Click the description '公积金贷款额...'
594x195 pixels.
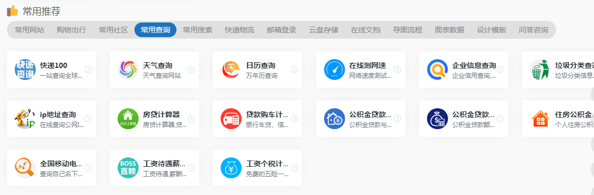473,124
